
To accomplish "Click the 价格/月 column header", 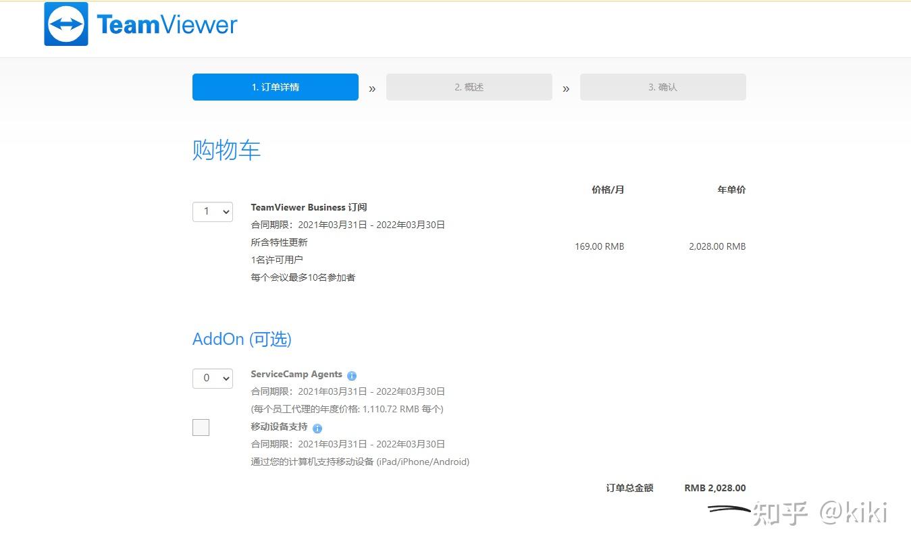I will coord(608,190).
